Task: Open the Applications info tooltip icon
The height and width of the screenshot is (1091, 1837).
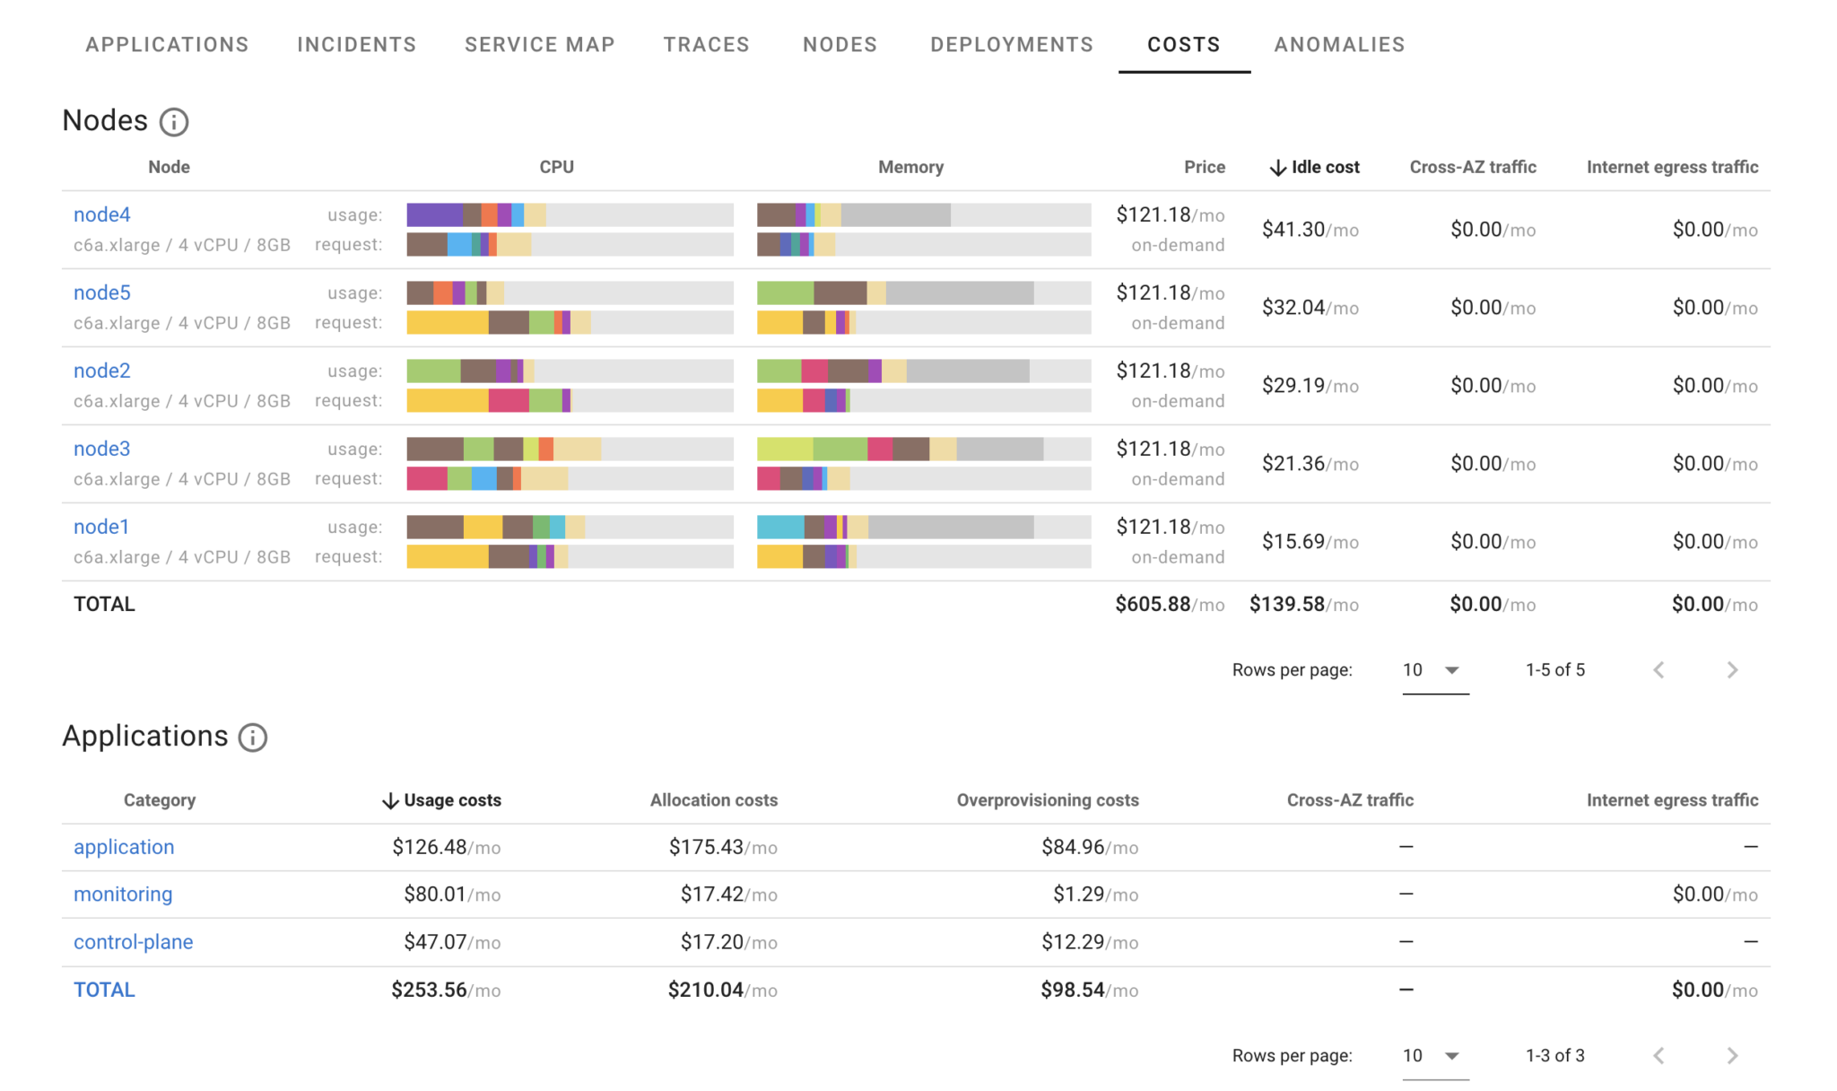Action: coord(252,738)
